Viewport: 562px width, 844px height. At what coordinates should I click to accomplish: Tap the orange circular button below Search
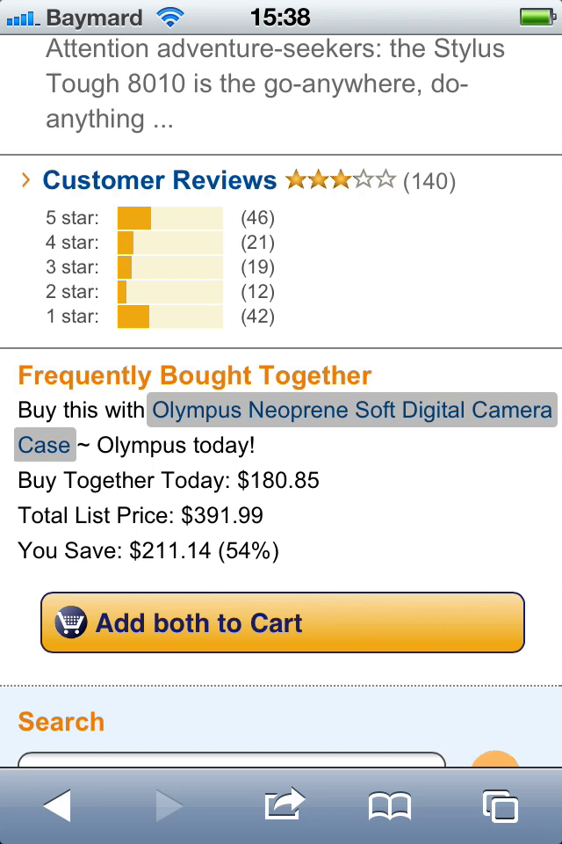[x=496, y=761]
